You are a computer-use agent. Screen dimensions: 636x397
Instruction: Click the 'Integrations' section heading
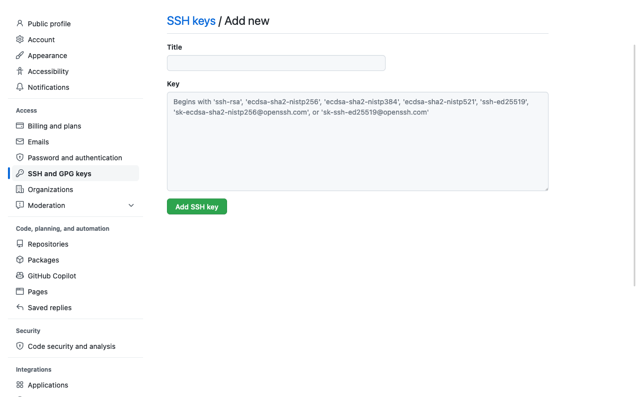(x=34, y=370)
